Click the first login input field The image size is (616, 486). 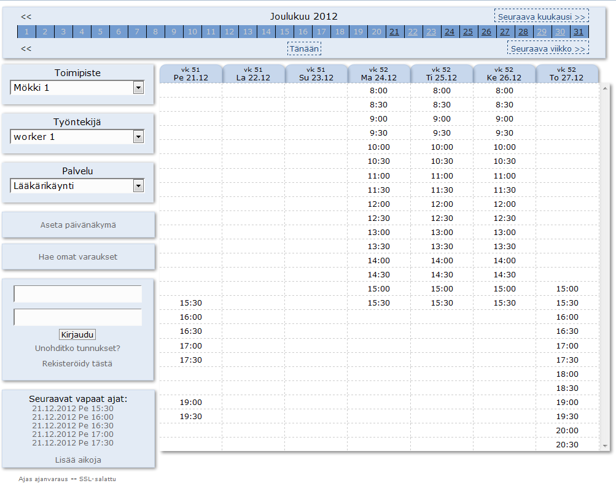point(78,294)
